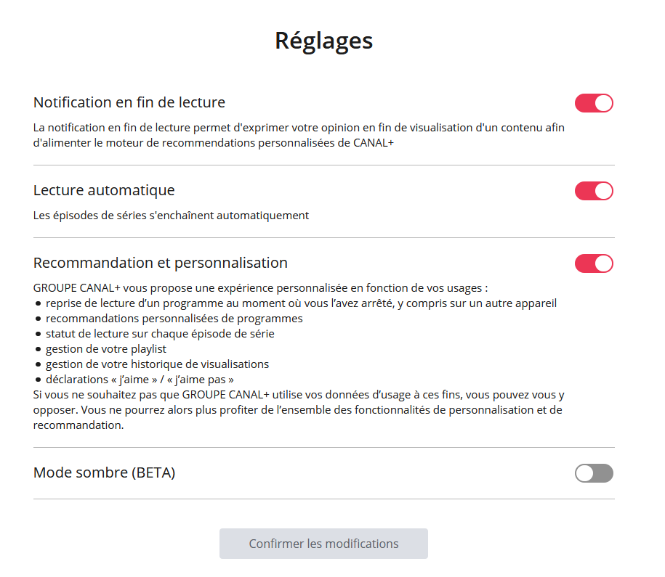Screen dimensions: 665x577
Task: Click the Recommandation et personnalisation heading
Action: click(x=161, y=263)
